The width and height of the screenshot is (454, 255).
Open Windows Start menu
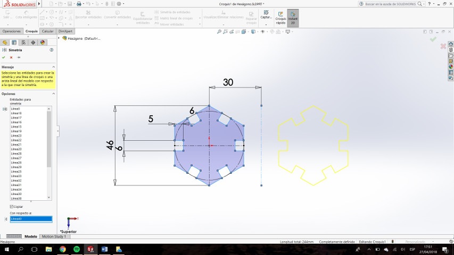6,249
